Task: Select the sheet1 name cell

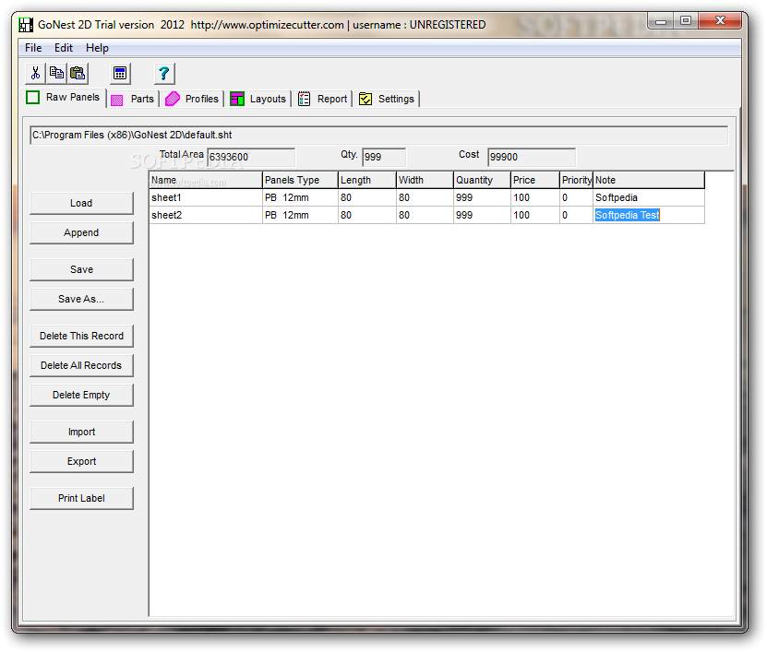Action: 206,198
